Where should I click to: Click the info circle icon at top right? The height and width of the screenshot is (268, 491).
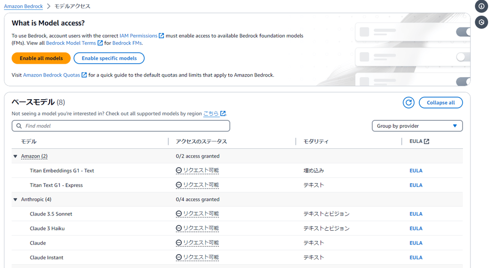(481, 6)
